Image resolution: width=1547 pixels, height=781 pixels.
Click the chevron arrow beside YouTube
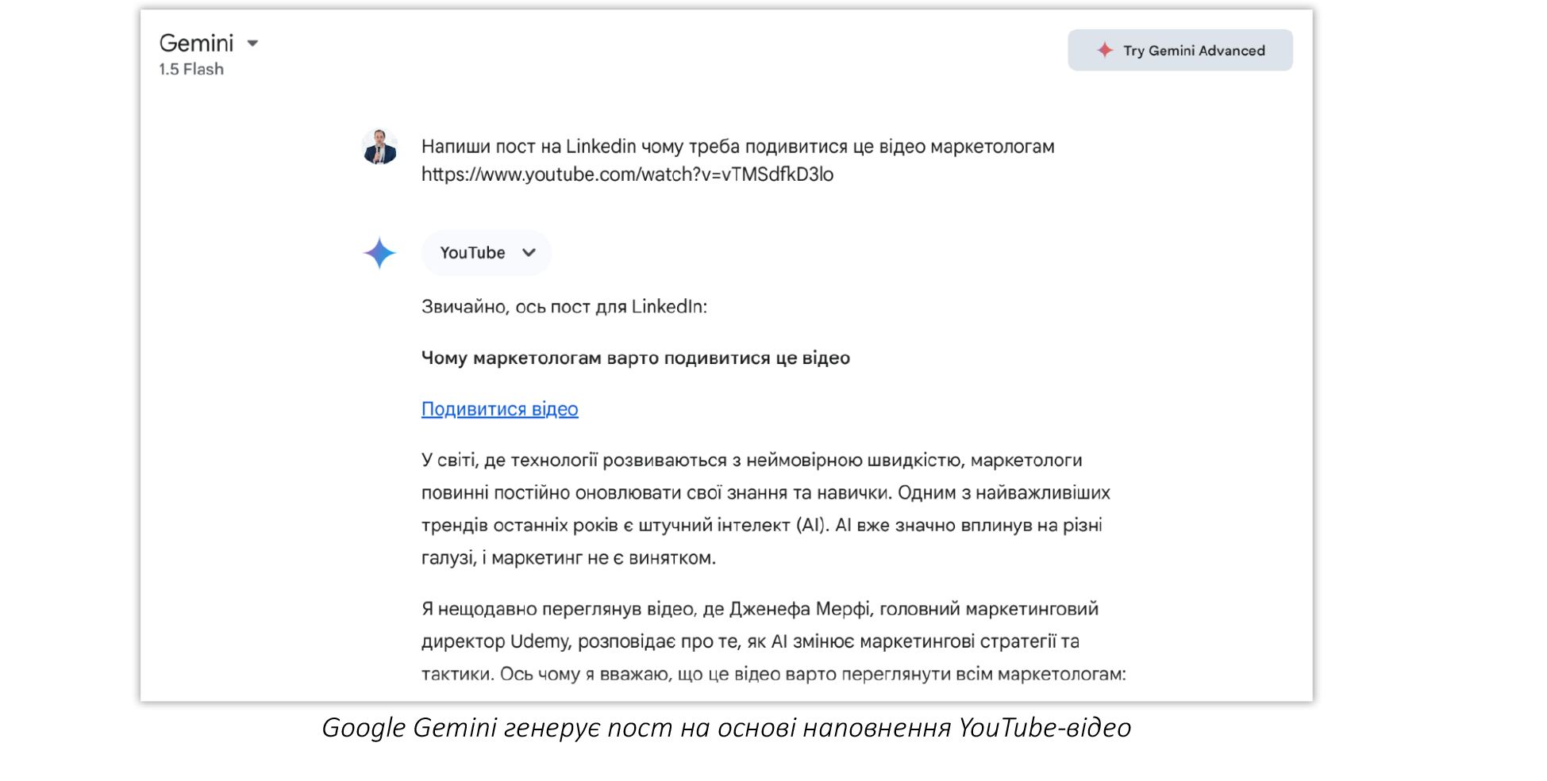529,253
